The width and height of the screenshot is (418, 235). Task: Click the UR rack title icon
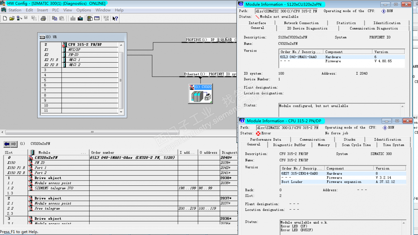tap(42, 37)
